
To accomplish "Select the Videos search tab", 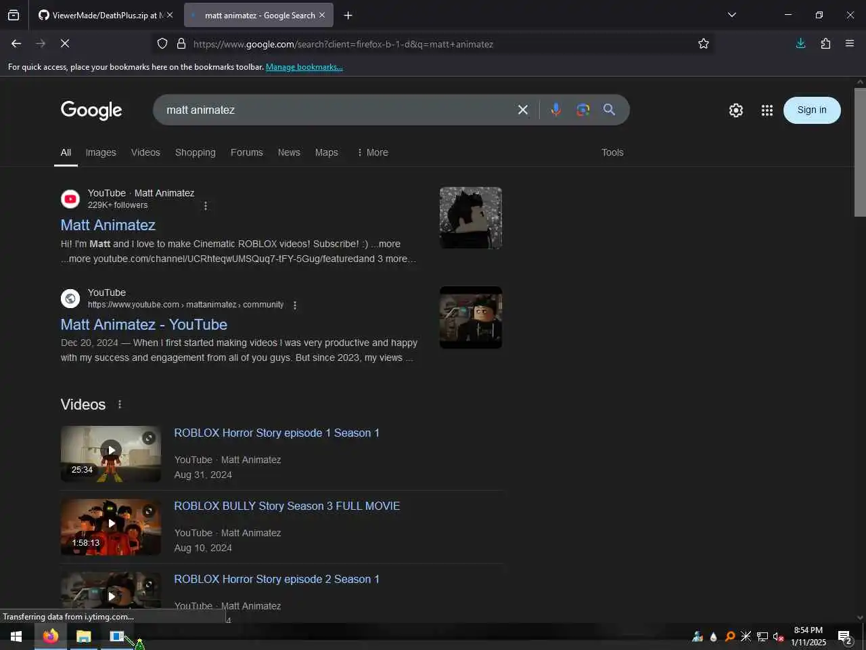I will pyautogui.click(x=145, y=152).
